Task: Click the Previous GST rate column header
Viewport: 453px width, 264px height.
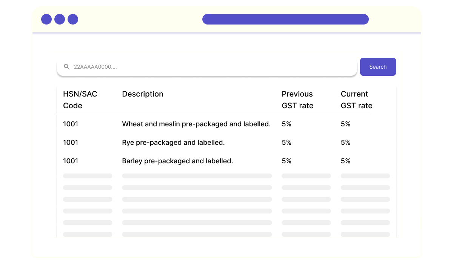Action: point(297,100)
